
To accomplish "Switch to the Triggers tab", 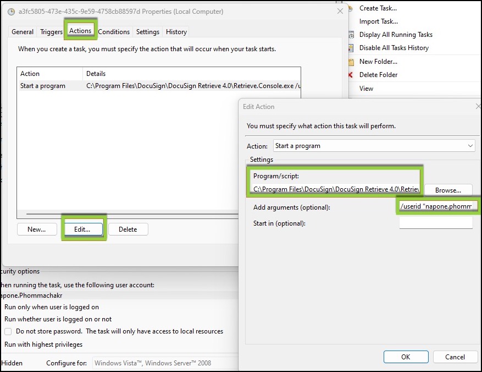I will (x=51, y=31).
